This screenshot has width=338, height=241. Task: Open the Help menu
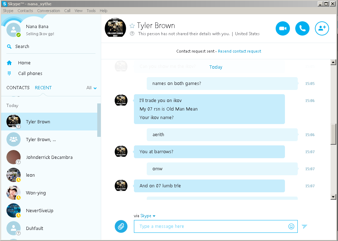pos(104,11)
